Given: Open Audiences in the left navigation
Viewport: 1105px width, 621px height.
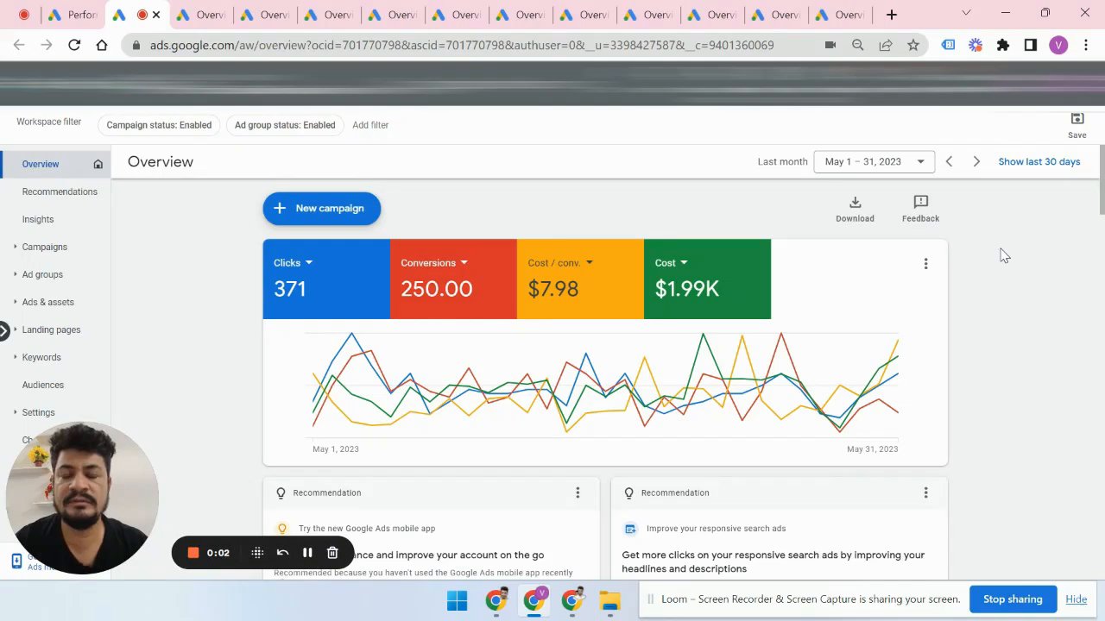Looking at the screenshot, I should click(x=43, y=385).
